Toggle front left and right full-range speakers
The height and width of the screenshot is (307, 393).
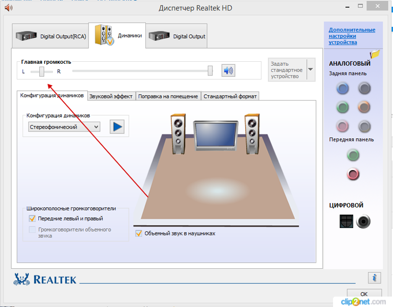click(x=32, y=218)
